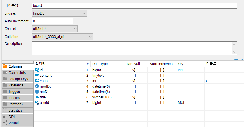Open the DDL tab

click(x=18, y=116)
